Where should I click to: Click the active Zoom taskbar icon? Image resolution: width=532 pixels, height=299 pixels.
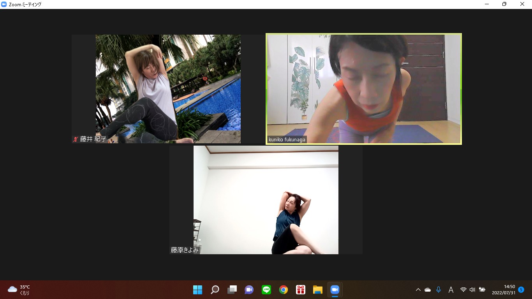point(335,290)
